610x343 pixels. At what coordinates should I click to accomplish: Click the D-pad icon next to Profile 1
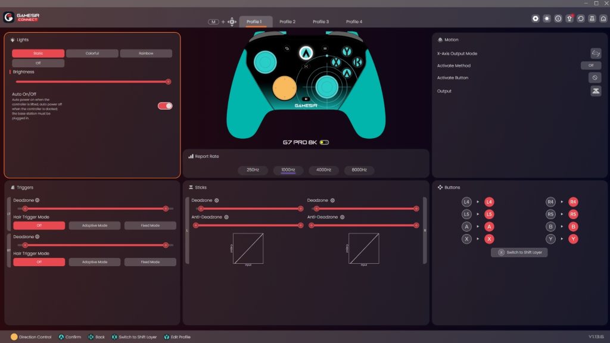(x=232, y=22)
